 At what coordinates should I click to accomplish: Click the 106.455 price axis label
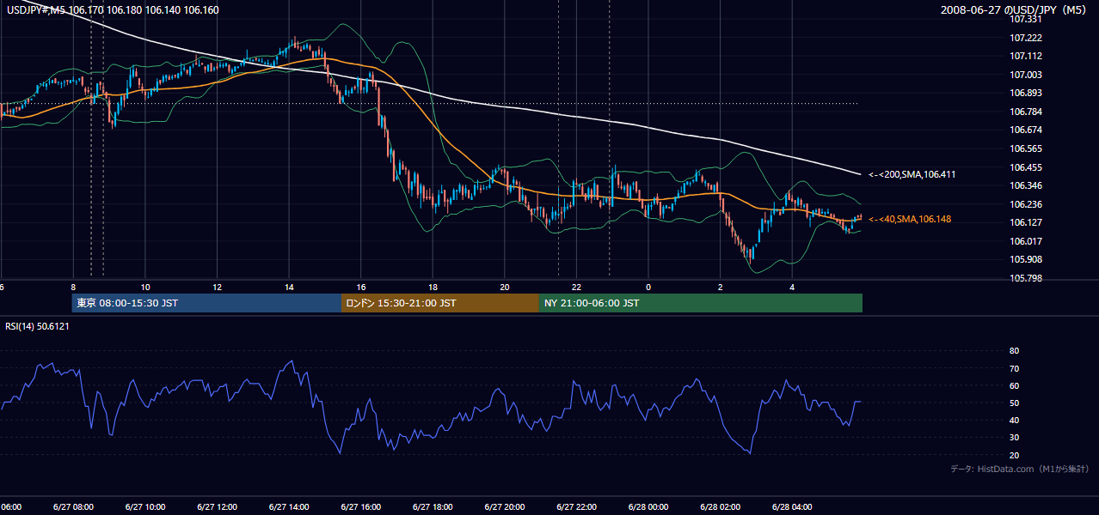point(1027,167)
